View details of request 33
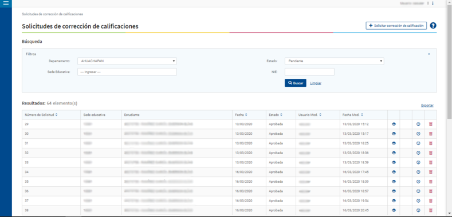This screenshot has height=217, width=452. tap(394, 162)
